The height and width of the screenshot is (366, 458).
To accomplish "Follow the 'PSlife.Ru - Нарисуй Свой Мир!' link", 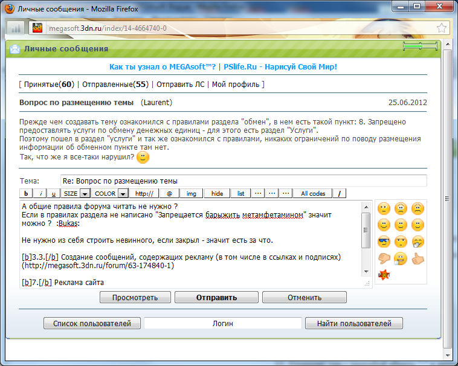I will coord(280,67).
